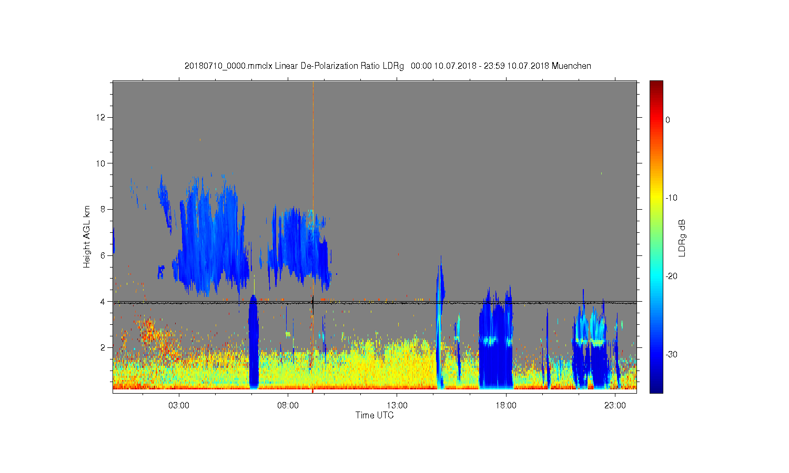Click the dark red top of colorbar
The image size is (789, 473).
pyautogui.click(x=656, y=87)
